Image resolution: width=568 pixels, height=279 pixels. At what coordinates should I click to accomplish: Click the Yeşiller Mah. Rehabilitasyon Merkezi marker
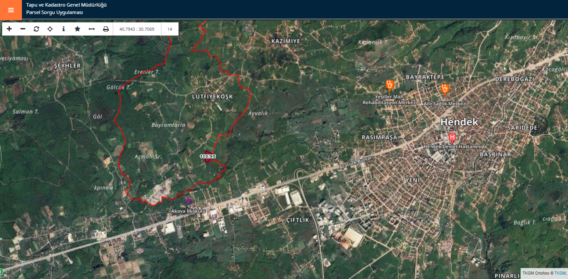pyautogui.click(x=389, y=85)
